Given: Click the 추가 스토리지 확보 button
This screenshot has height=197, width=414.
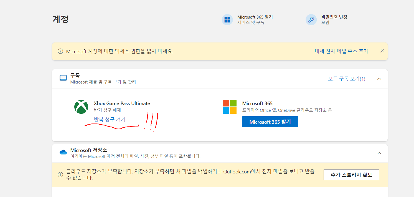Looking at the screenshot, I should click(x=351, y=175).
